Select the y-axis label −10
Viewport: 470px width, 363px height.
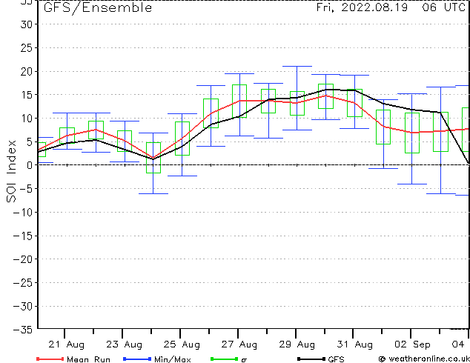(x=23, y=213)
